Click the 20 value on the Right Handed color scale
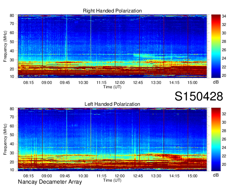 [224, 75]
